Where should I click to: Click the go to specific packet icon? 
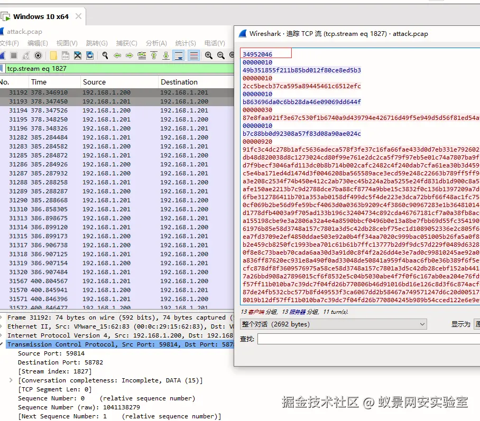[142, 55]
